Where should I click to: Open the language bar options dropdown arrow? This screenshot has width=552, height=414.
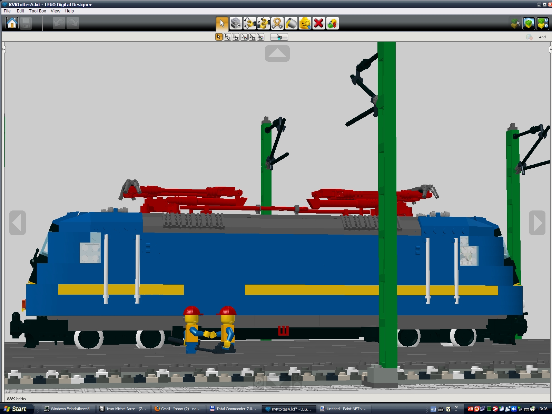click(456, 411)
